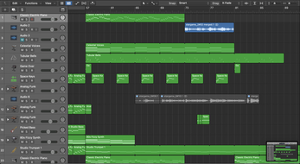This screenshot has width=300, height=164.
Task: Select the Tubular Bells green region
Action: coord(185,58)
